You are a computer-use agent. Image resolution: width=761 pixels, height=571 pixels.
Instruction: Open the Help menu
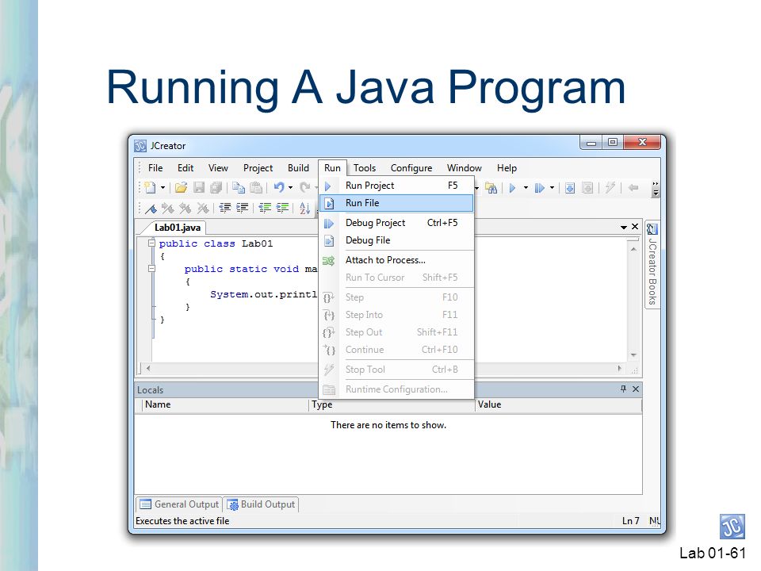[x=507, y=168]
